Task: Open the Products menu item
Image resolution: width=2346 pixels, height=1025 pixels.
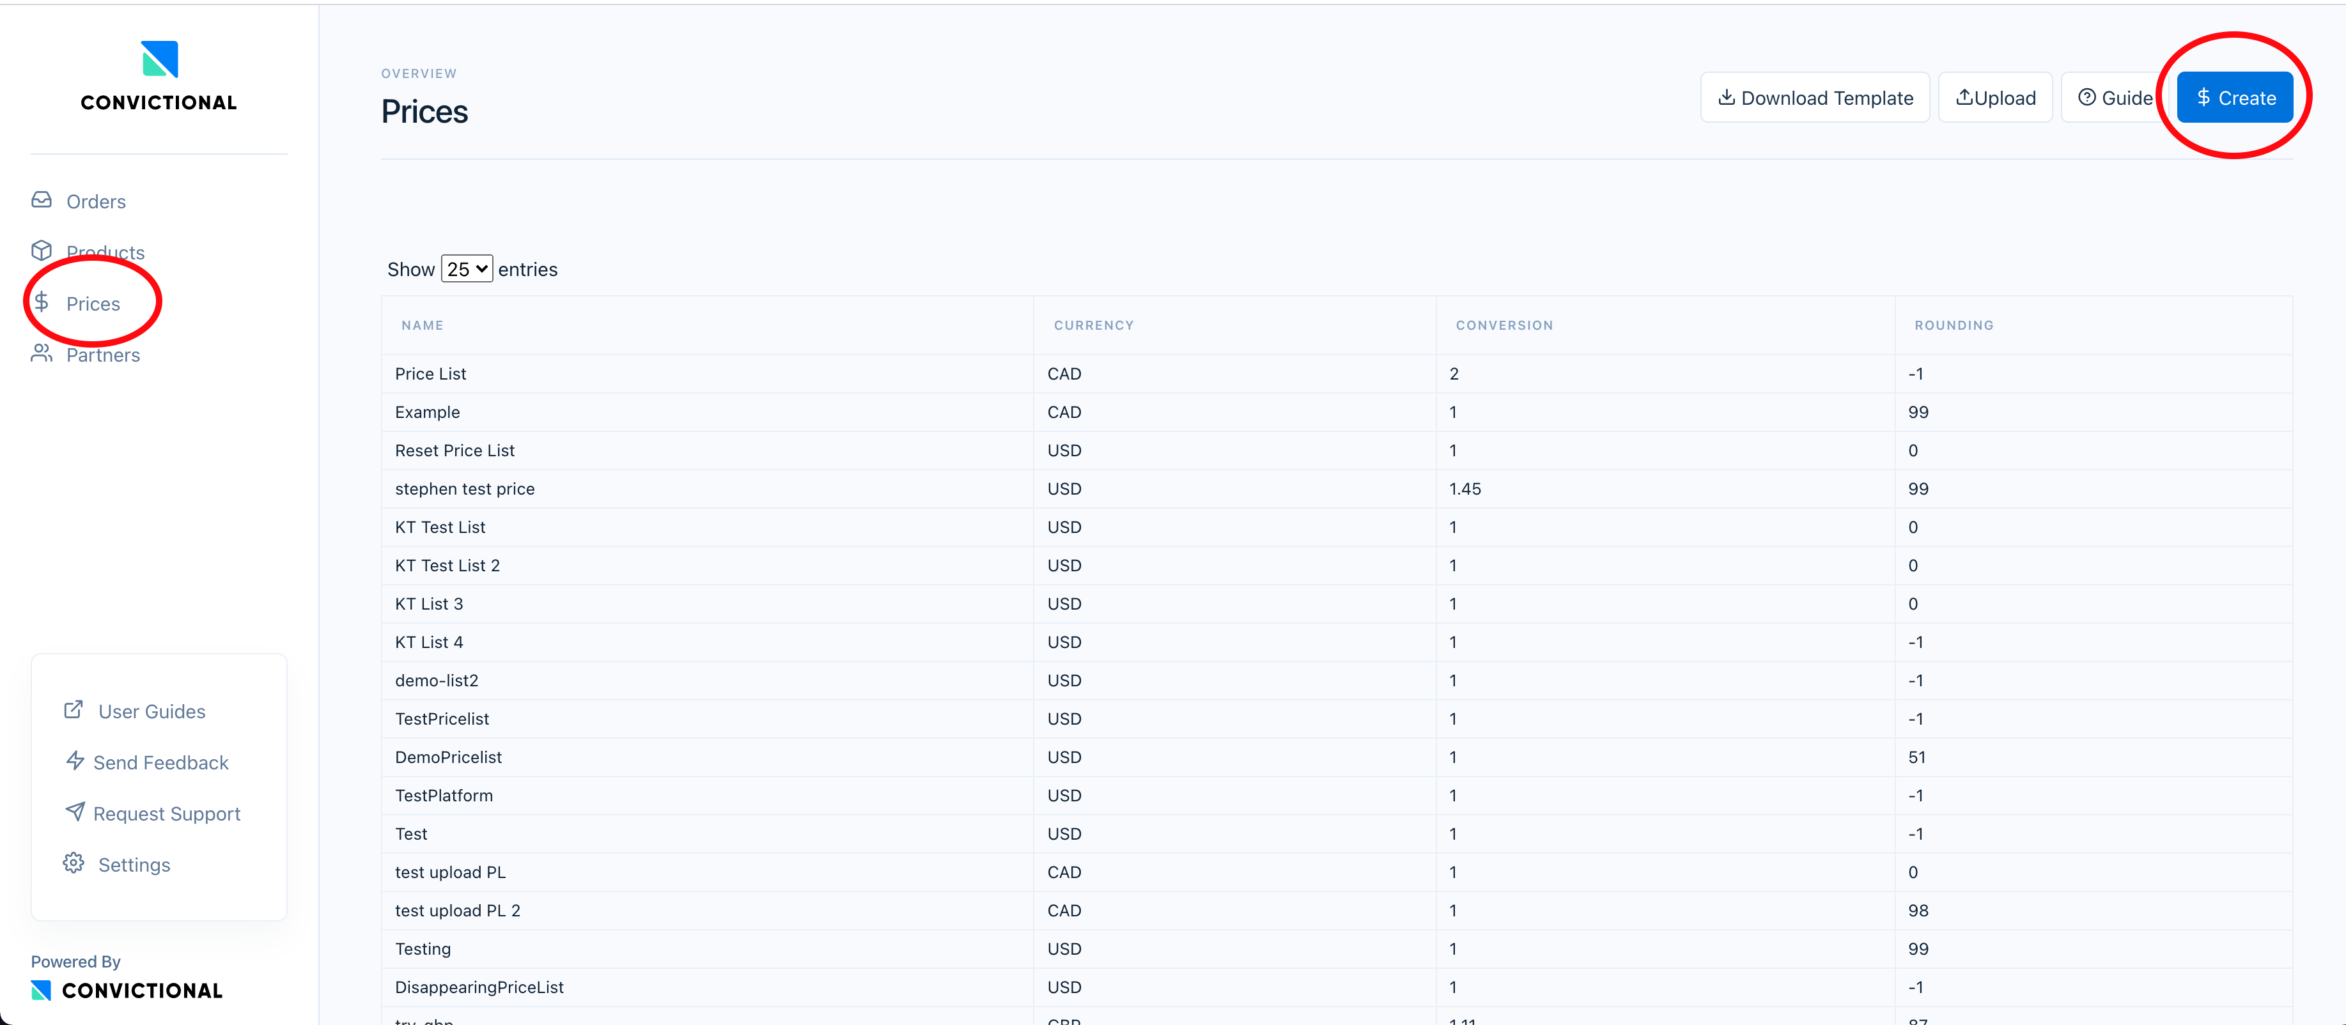Action: [105, 252]
